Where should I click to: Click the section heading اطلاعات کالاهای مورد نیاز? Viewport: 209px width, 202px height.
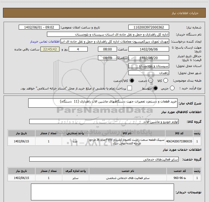pyautogui.click(x=181, y=112)
